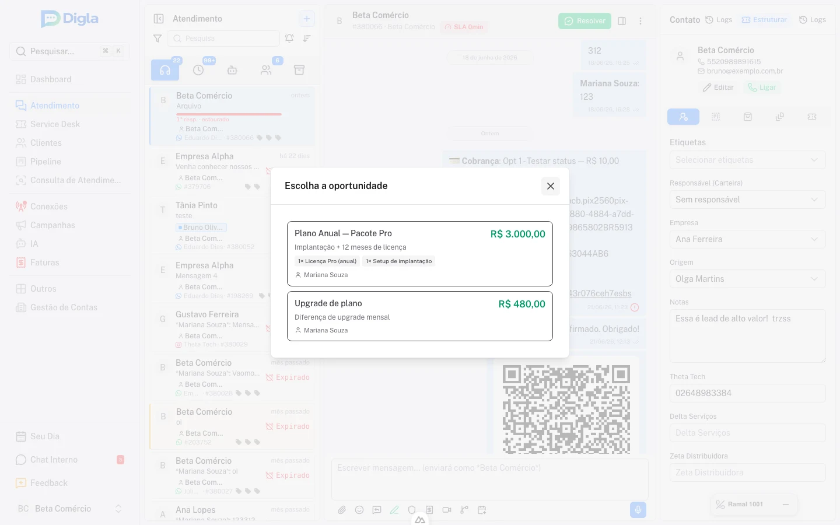Open the emoji picker icon
Screen dimensions: 840x525
(x=359, y=510)
